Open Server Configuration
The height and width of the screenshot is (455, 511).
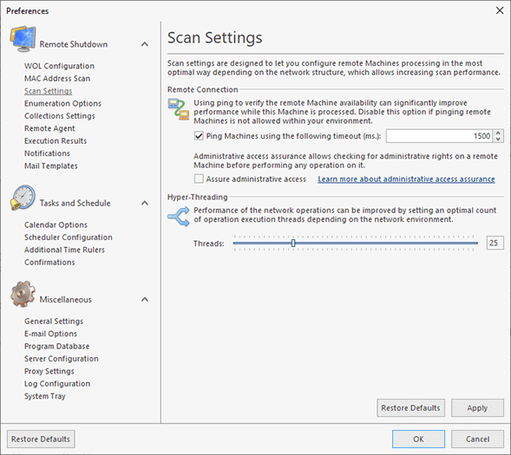(62, 359)
